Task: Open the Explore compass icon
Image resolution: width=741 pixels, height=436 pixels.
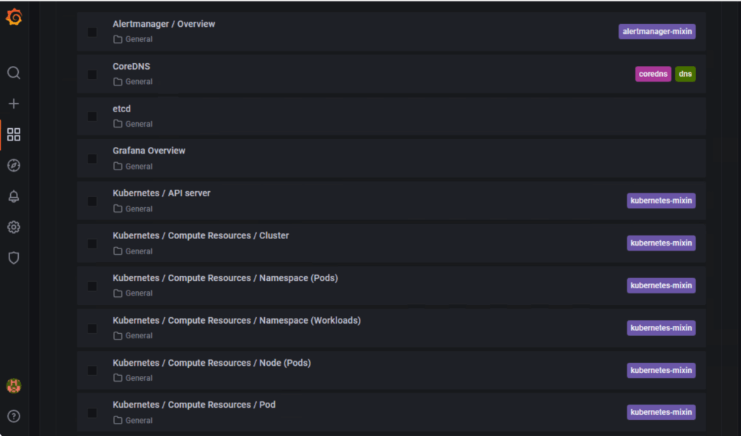Action: [x=14, y=166]
